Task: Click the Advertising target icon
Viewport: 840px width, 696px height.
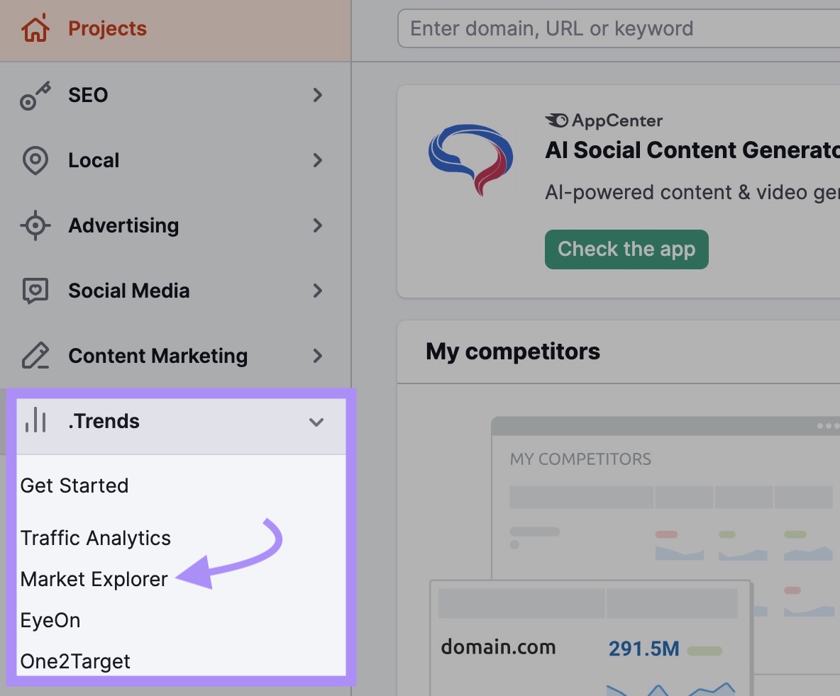Action: pyautogui.click(x=34, y=225)
